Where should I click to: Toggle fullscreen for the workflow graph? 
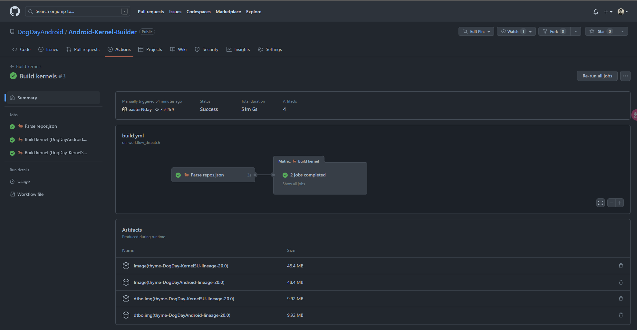601,203
